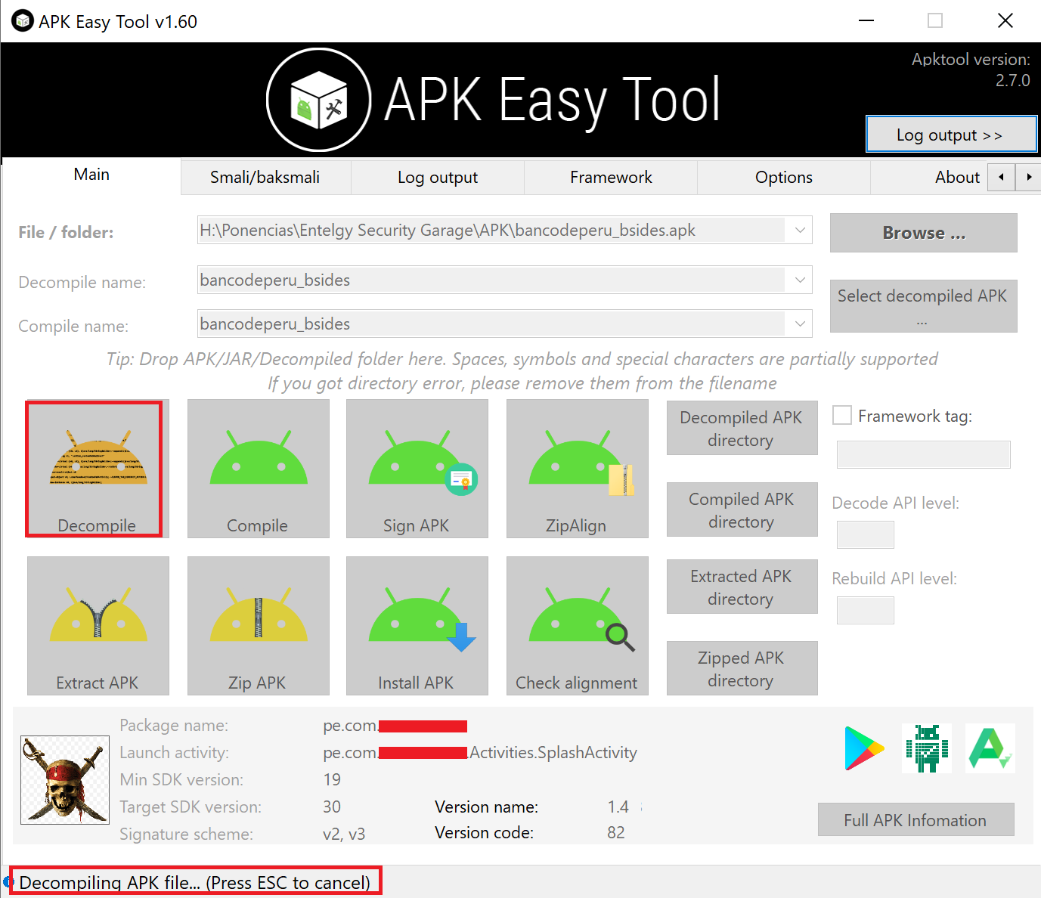Image resolution: width=1041 pixels, height=898 pixels.
Task: Open the green pixel android store icon
Action: coord(927,748)
